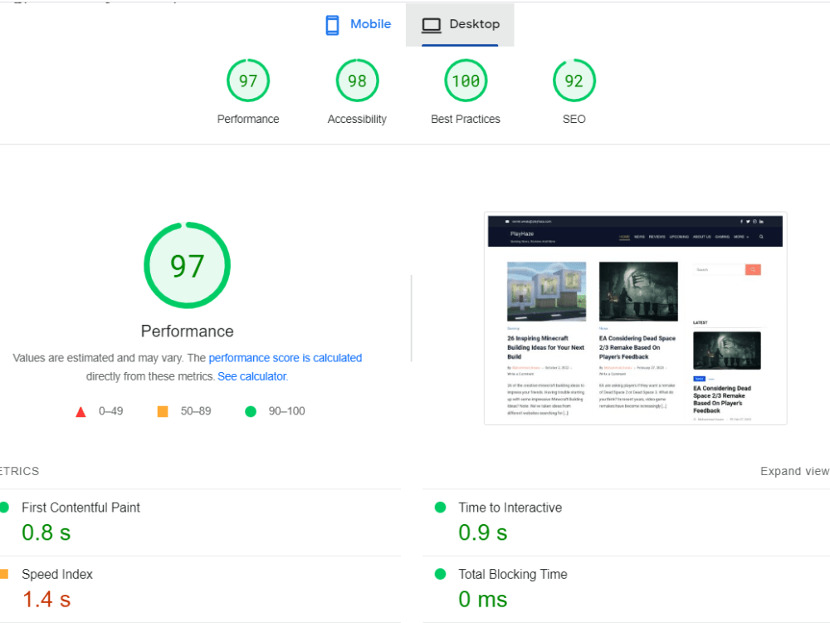Open the NEWS item in the PlayHaze nav
Viewport: 830px width, 623px height.
click(639, 237)
